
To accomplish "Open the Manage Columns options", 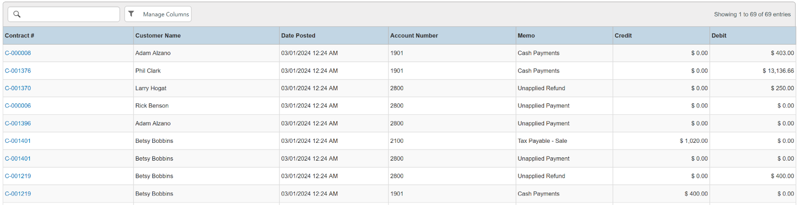I will (x=165, y=14).
